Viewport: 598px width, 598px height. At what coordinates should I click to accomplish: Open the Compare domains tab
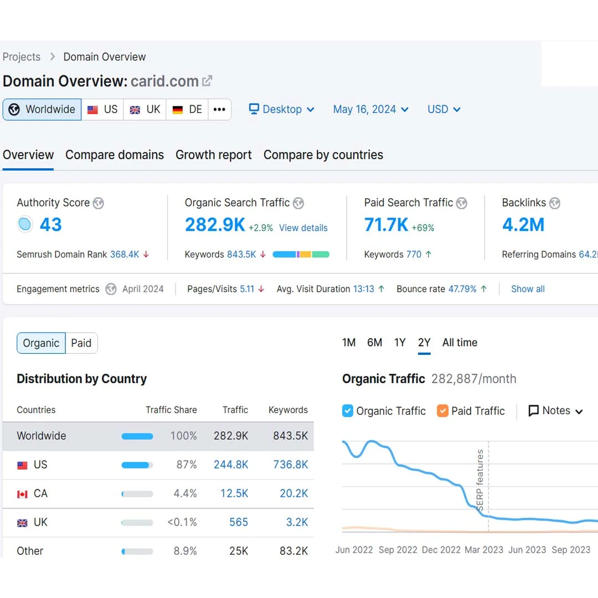[x=115, y=155]
